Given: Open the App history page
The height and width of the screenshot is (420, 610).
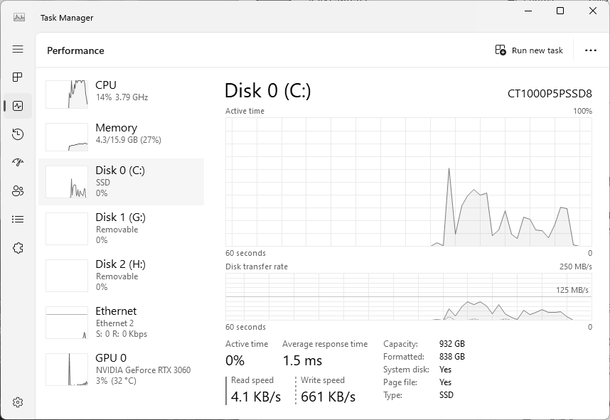Looking at the screenshot, I should pyautogui.click(x=18, y=134).
